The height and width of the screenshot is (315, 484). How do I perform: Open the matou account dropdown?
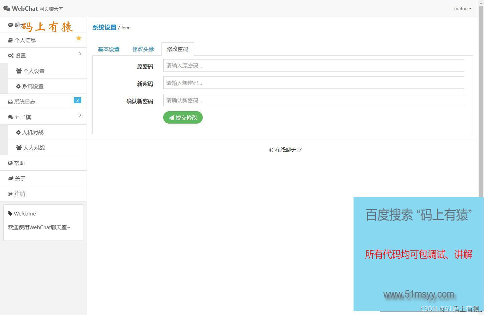(462, 8)
